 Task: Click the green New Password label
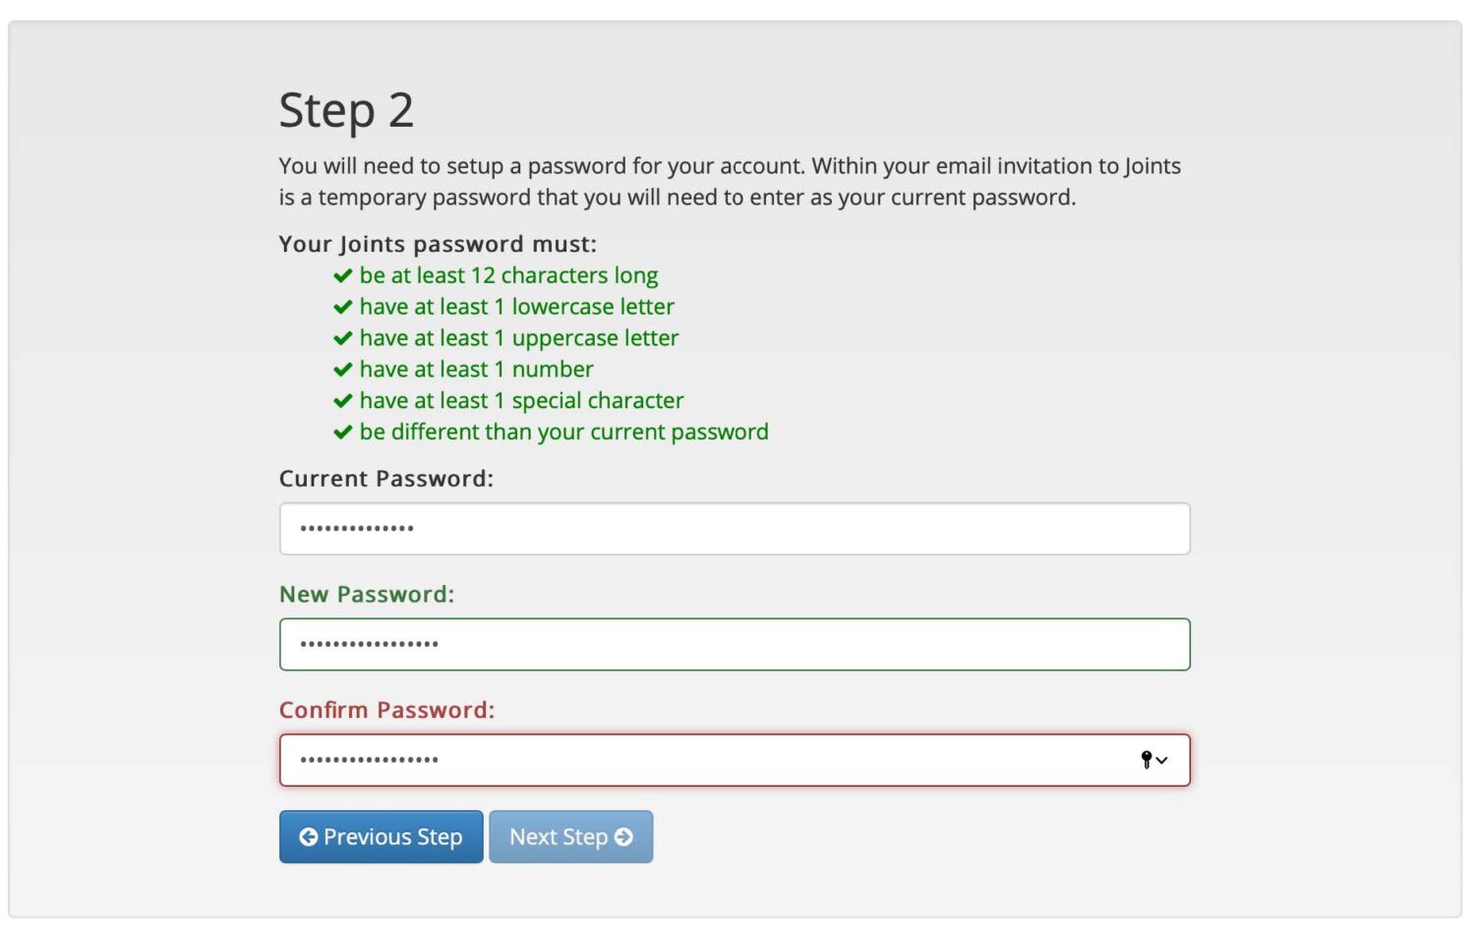click(367, 595)
